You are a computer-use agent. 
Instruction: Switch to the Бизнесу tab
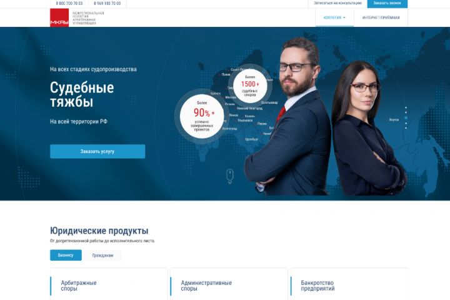66,255
